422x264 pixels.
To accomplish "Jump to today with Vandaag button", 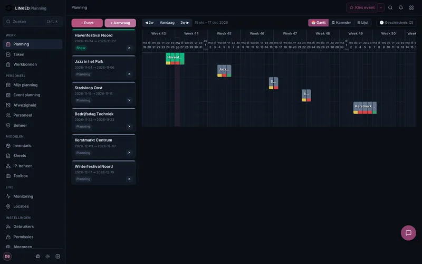I will (x=167, y=23).
